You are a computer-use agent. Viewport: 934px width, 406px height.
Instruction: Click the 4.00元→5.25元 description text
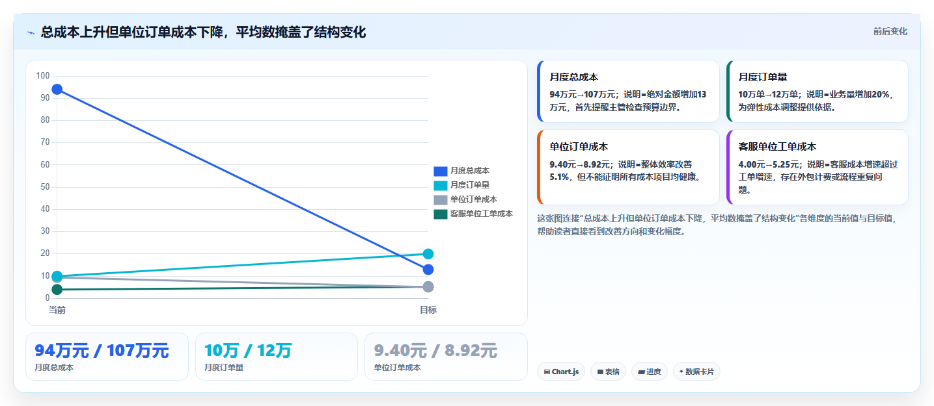817,177
